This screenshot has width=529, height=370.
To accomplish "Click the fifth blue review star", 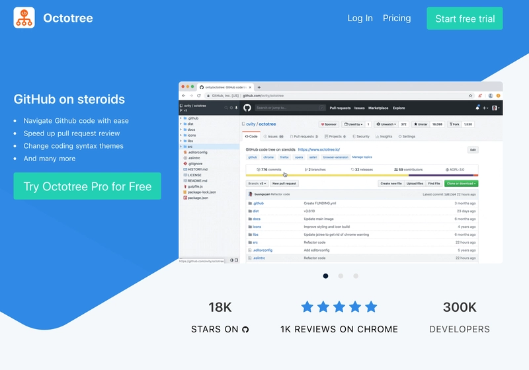I will coord(371,307).
